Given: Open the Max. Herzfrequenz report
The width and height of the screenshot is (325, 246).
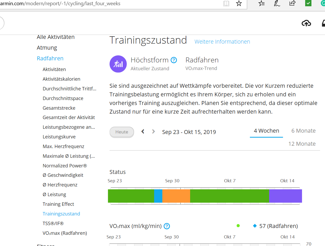Looking at the screenshot, I should point(63,147).
